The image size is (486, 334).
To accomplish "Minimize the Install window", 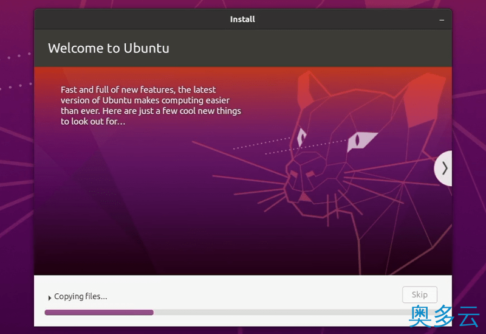I will [x=442, y=20].
